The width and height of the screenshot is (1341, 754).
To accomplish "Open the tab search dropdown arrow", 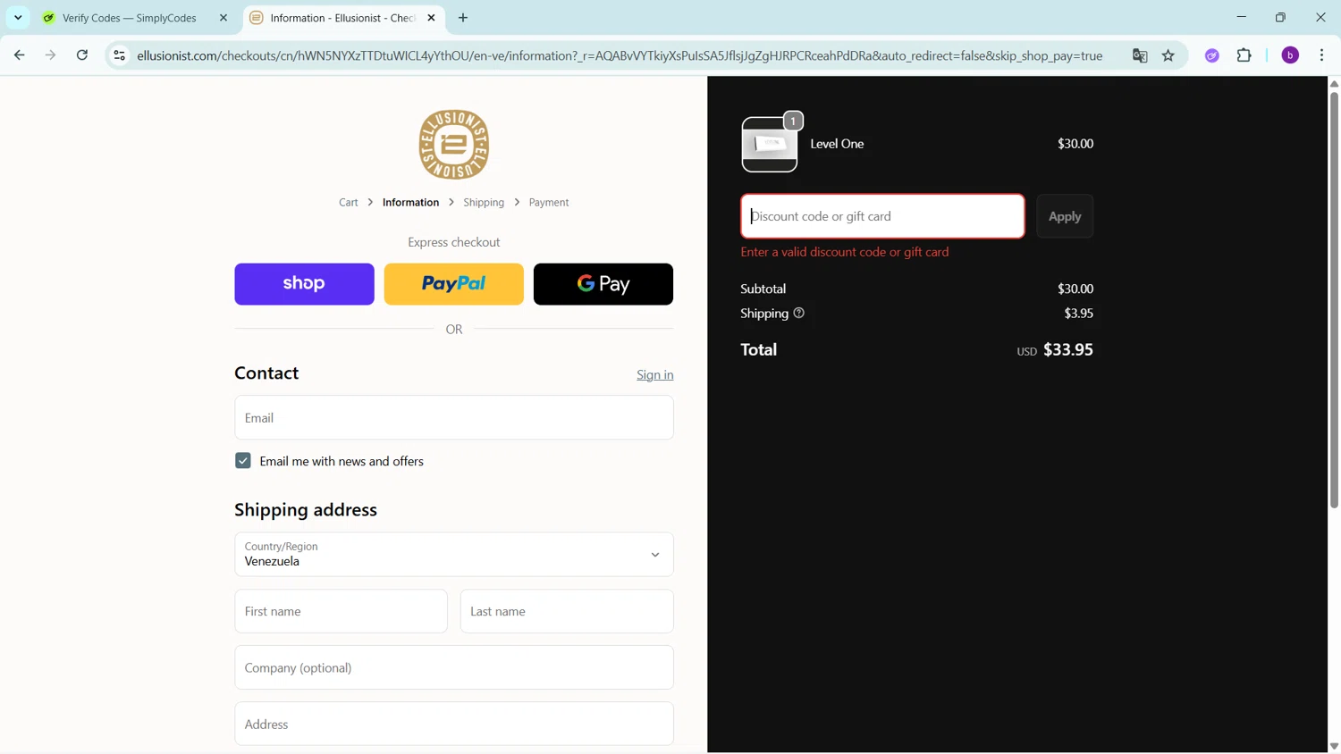I will click(18, 18).
